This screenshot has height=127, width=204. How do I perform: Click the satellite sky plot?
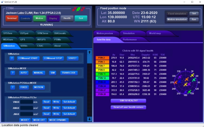coord(186,82)
